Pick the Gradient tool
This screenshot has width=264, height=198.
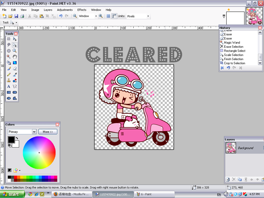click(x=15, y=62)
